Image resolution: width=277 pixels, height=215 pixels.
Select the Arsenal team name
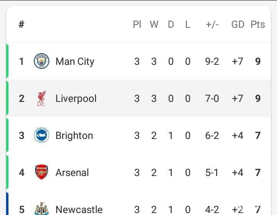[72, 173]
